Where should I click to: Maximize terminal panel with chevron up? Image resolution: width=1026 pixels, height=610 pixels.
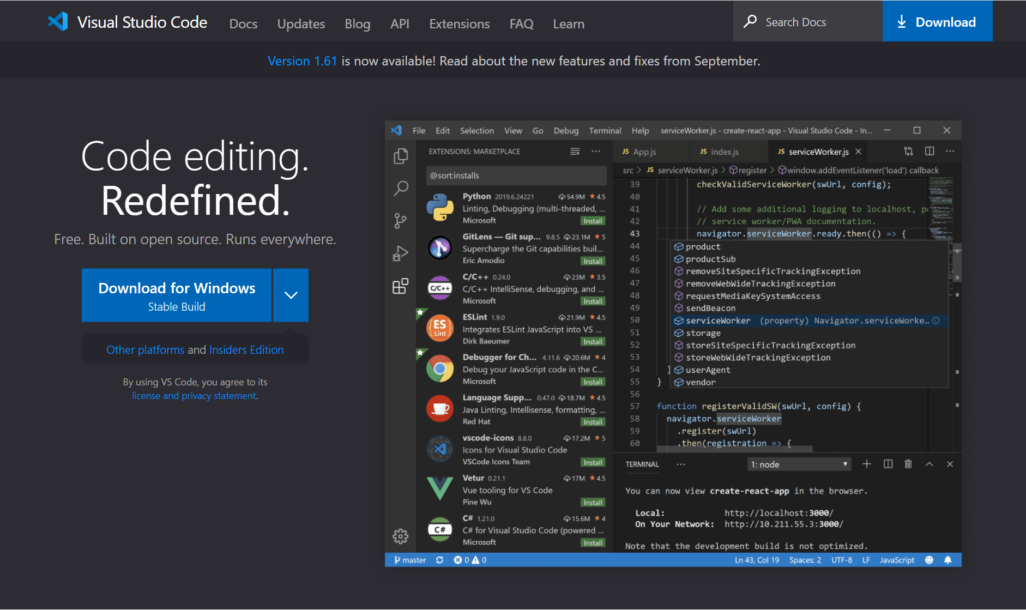pos(930,464)
